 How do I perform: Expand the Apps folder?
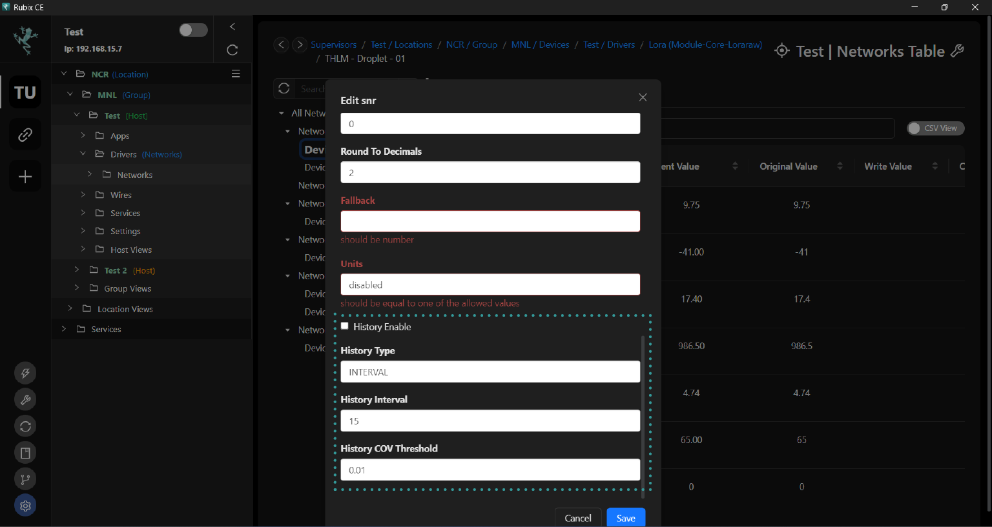coord(83,135)
